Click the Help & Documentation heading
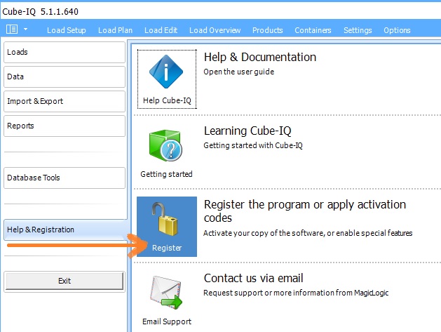The image size is (441, 332). (260, 57)
